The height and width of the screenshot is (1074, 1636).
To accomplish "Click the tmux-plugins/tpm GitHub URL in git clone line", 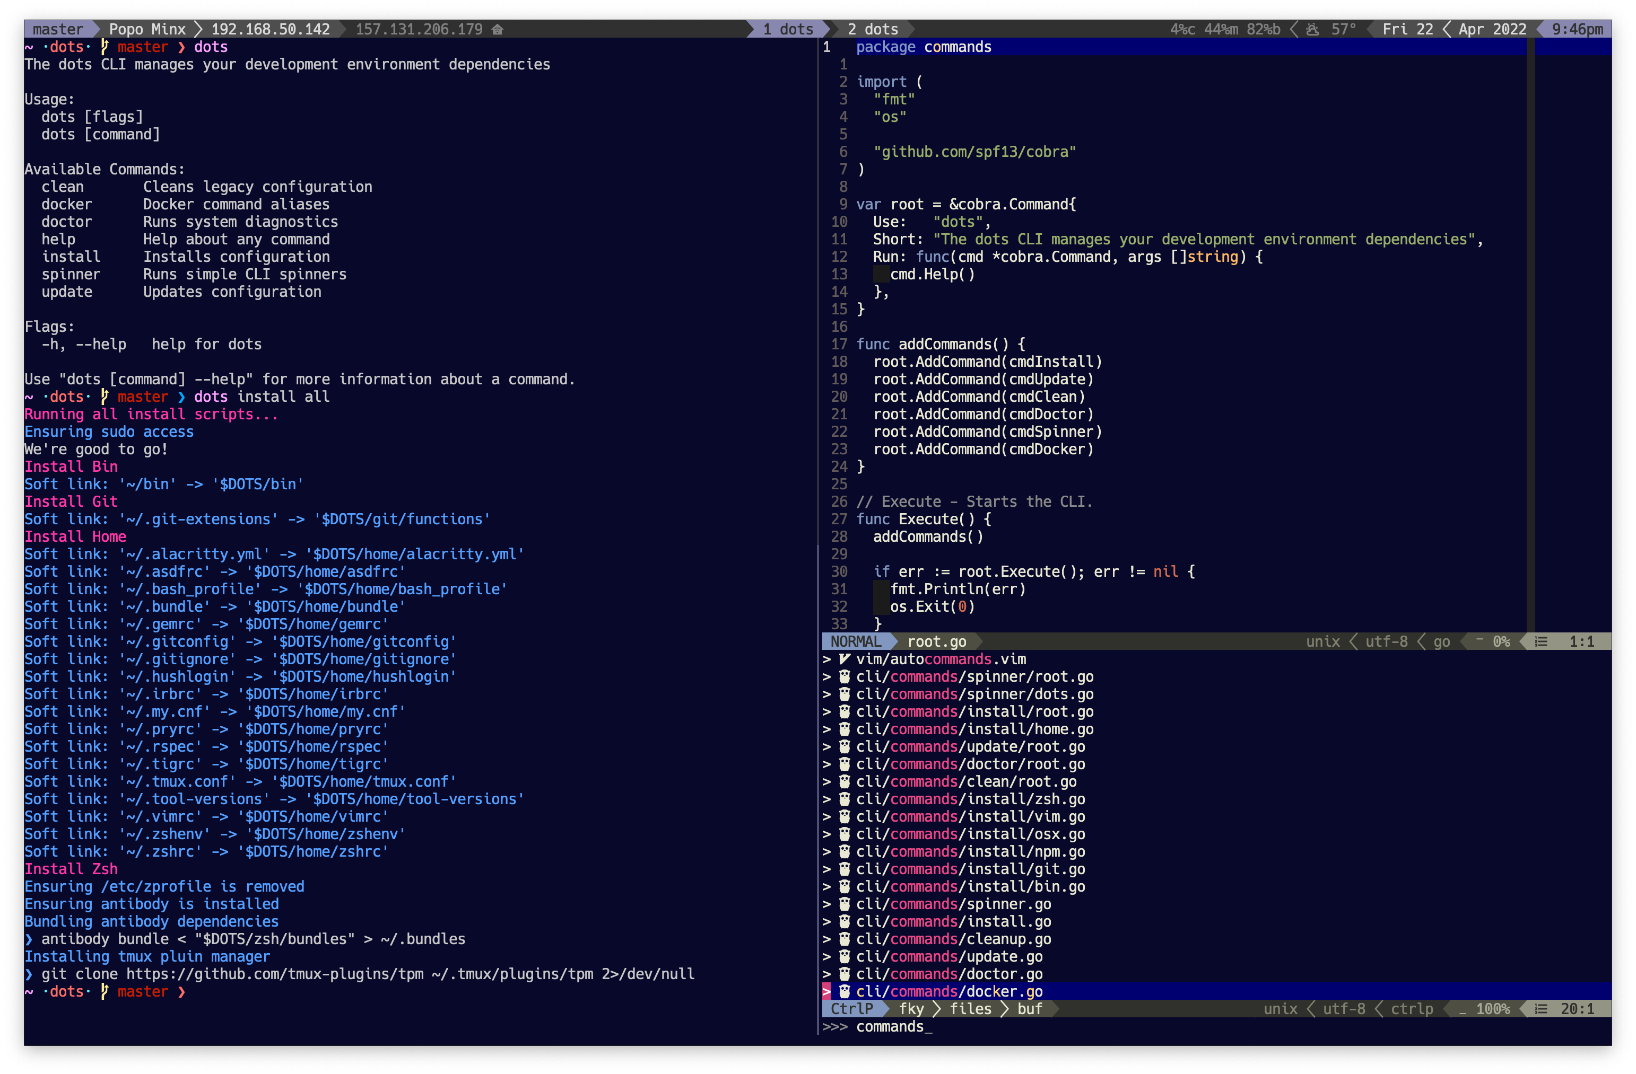I will coord(275,974).
